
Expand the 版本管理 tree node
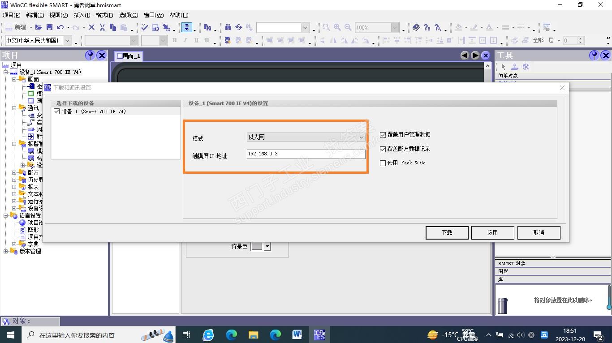coord(6,251)
